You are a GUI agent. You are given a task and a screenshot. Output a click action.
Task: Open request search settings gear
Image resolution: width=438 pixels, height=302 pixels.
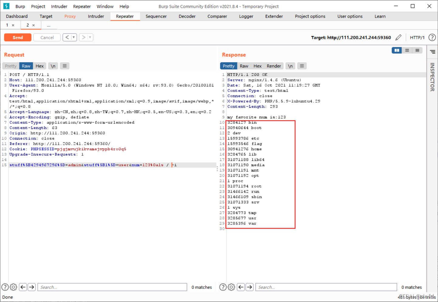pos(13,287)
